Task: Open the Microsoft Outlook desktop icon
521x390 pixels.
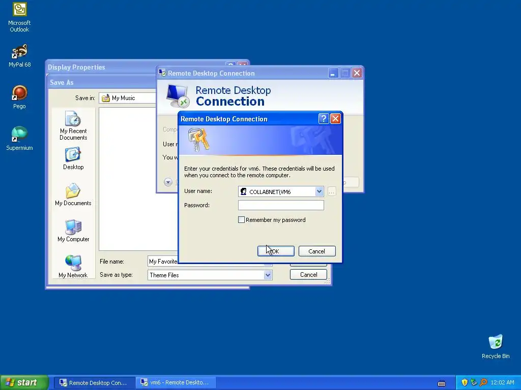Action: pos(19,17)
